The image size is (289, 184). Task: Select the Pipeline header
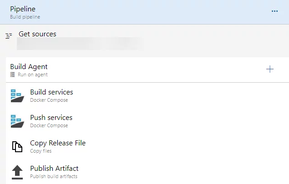pyautogui.click(x=145, y=12)
